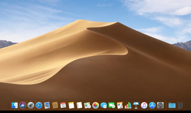191x113 pixels.
Task: Launch the green FaceTime app
Action: (112, 105)
